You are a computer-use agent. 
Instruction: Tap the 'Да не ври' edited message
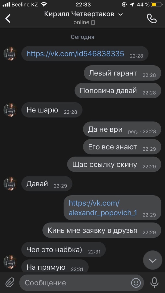pyautogui.click(x=122, y=129)
